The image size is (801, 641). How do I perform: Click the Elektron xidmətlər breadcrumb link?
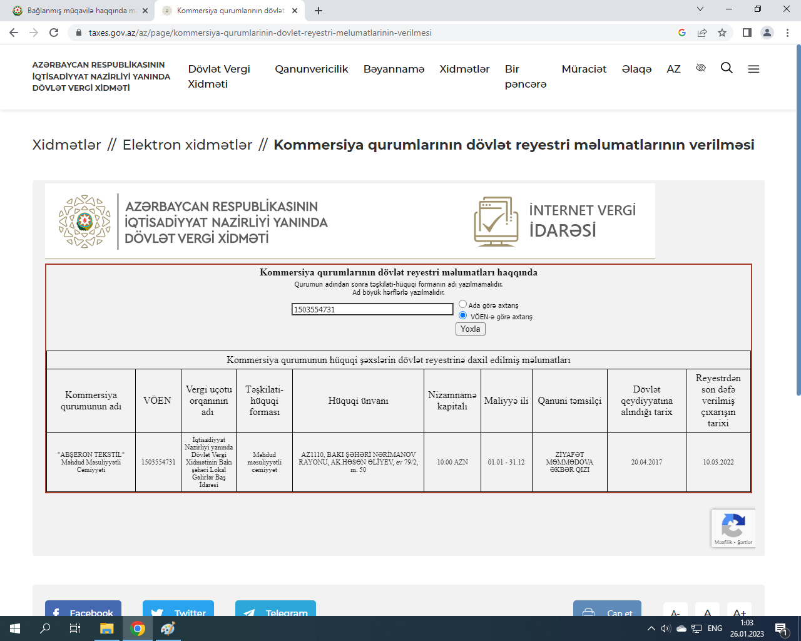(187, 145)
